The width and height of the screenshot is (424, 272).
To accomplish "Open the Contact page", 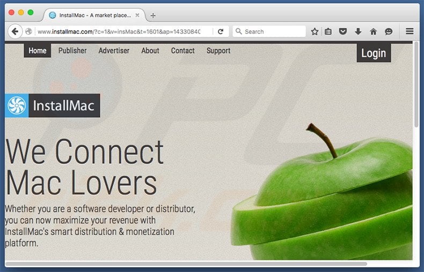I will point(183,50).
